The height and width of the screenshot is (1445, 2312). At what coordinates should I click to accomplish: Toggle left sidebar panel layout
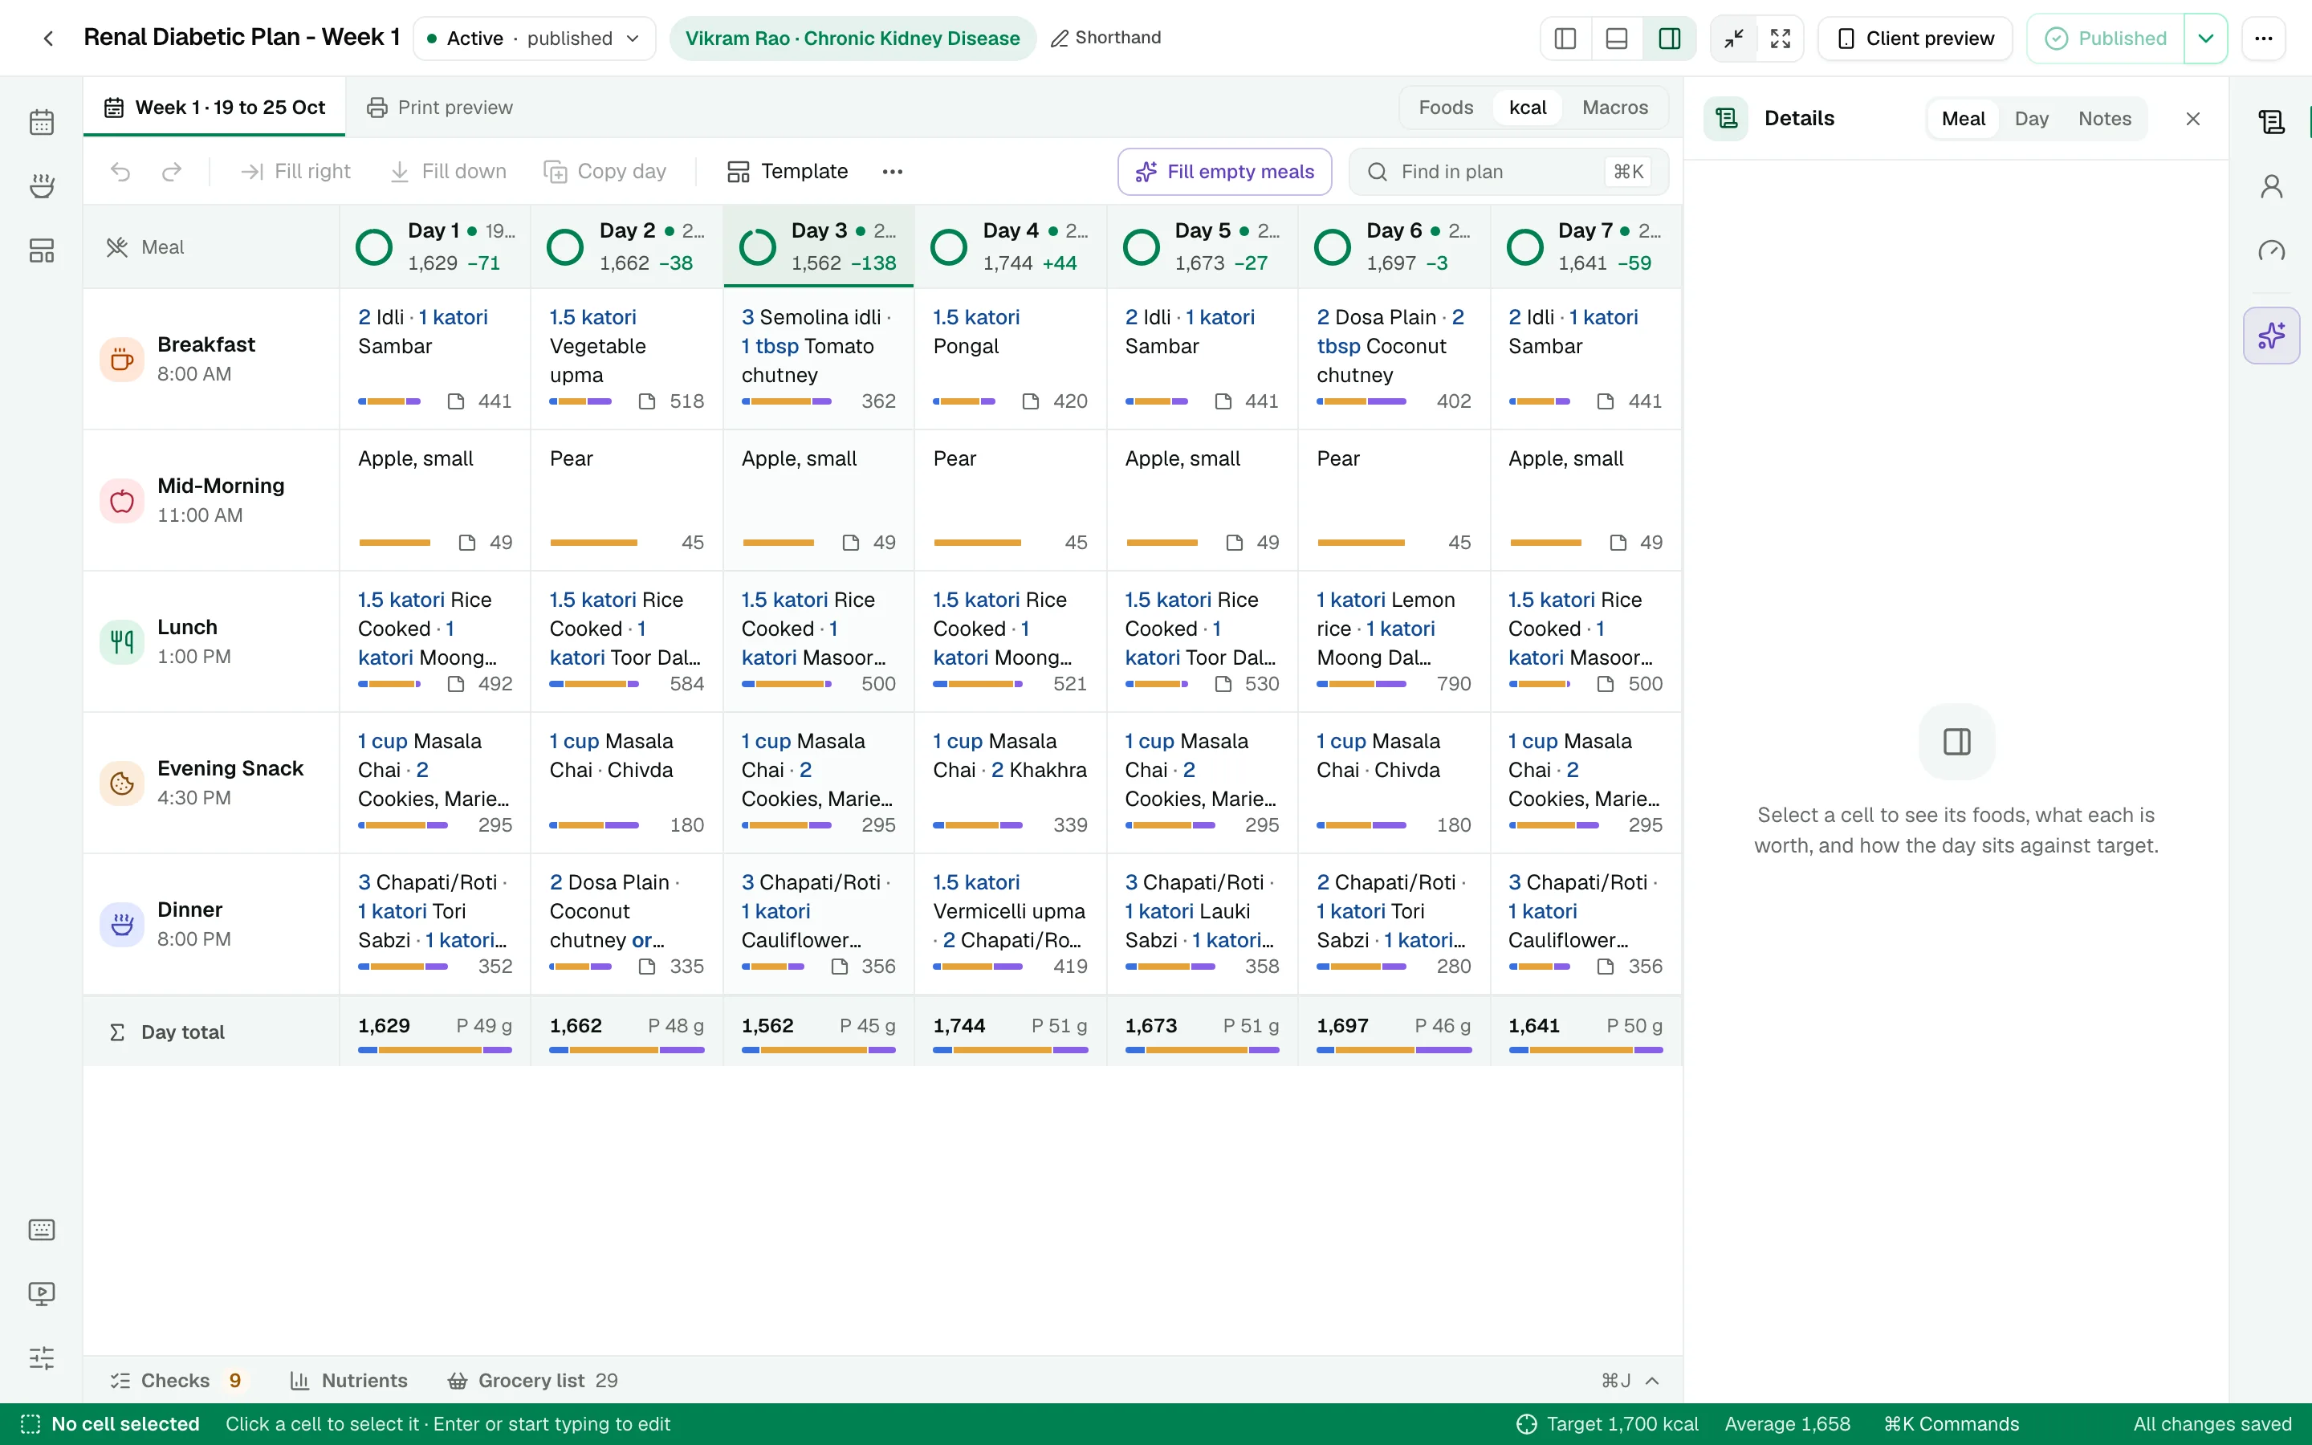pyautogui.click(x=1566, y=39)
